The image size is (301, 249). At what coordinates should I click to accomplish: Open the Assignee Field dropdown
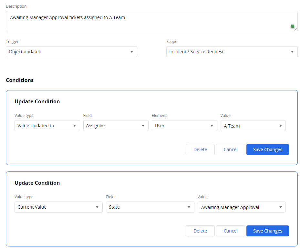[116, 126]
